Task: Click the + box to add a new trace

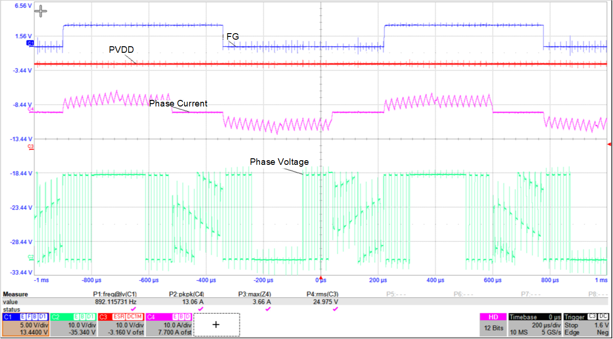Action: 217,324
